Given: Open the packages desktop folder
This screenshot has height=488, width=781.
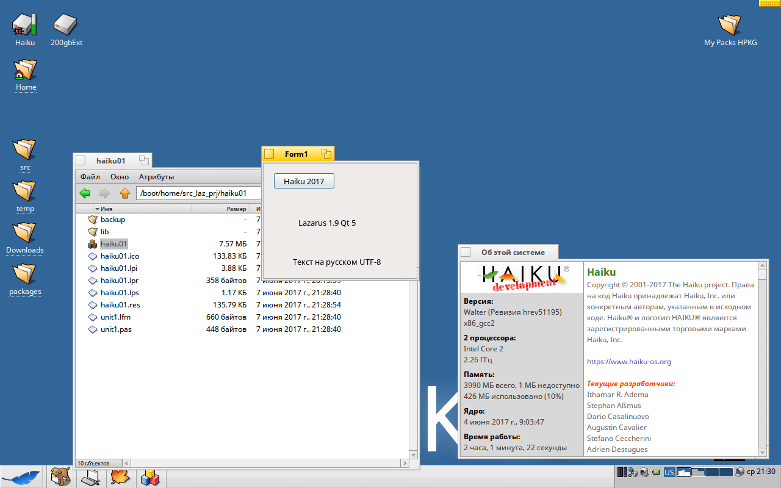Looking at the screenshot, I should (25, 274).
